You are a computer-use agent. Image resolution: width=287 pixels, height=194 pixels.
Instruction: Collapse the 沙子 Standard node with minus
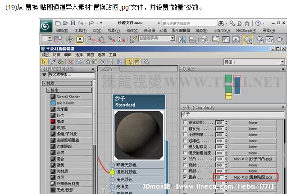point(160,99)
